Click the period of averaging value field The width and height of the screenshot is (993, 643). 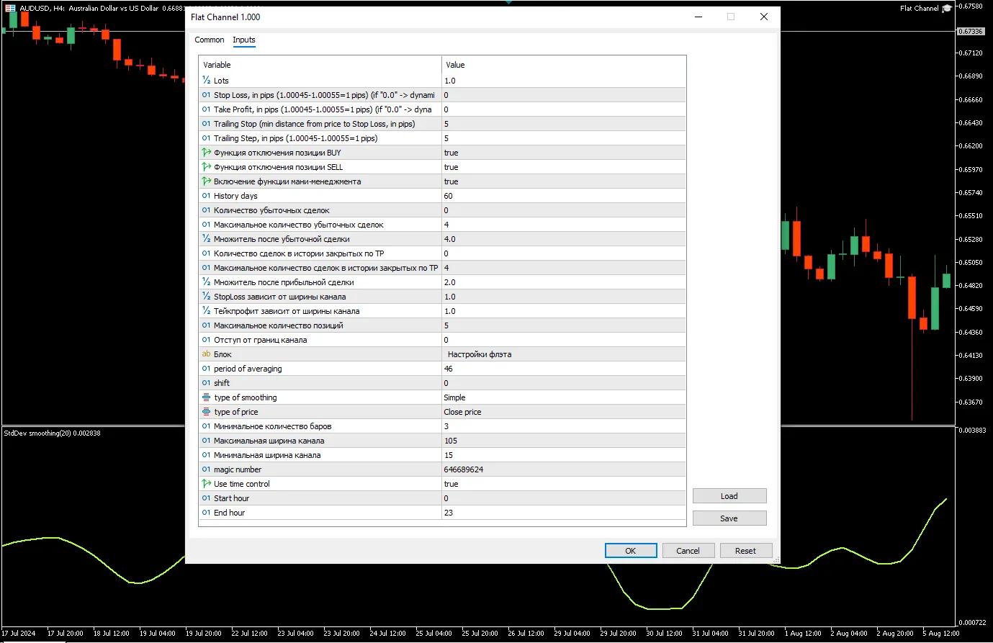[563, 369]
